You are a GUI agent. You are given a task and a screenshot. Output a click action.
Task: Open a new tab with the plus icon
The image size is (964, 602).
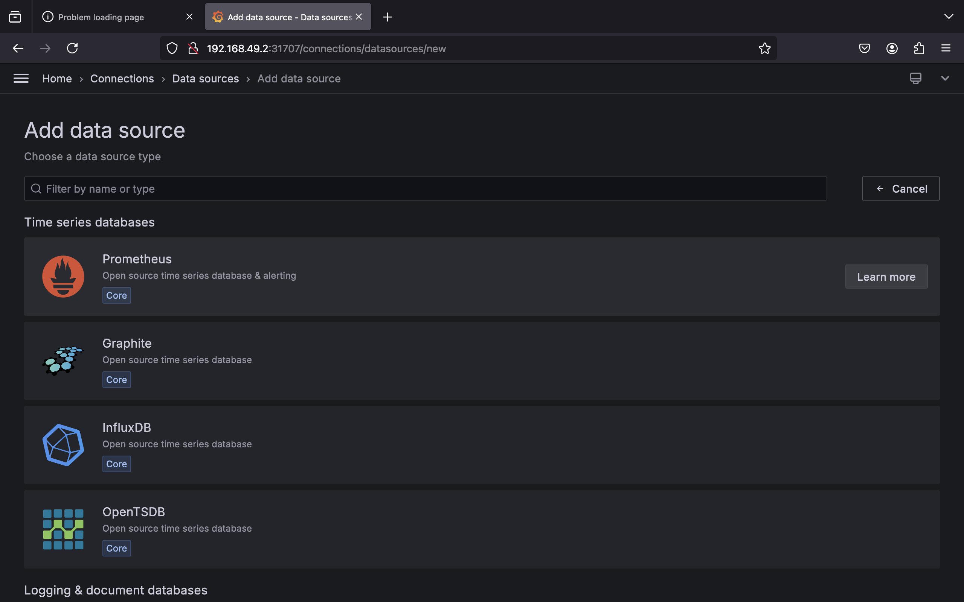(x=387, y=17)
